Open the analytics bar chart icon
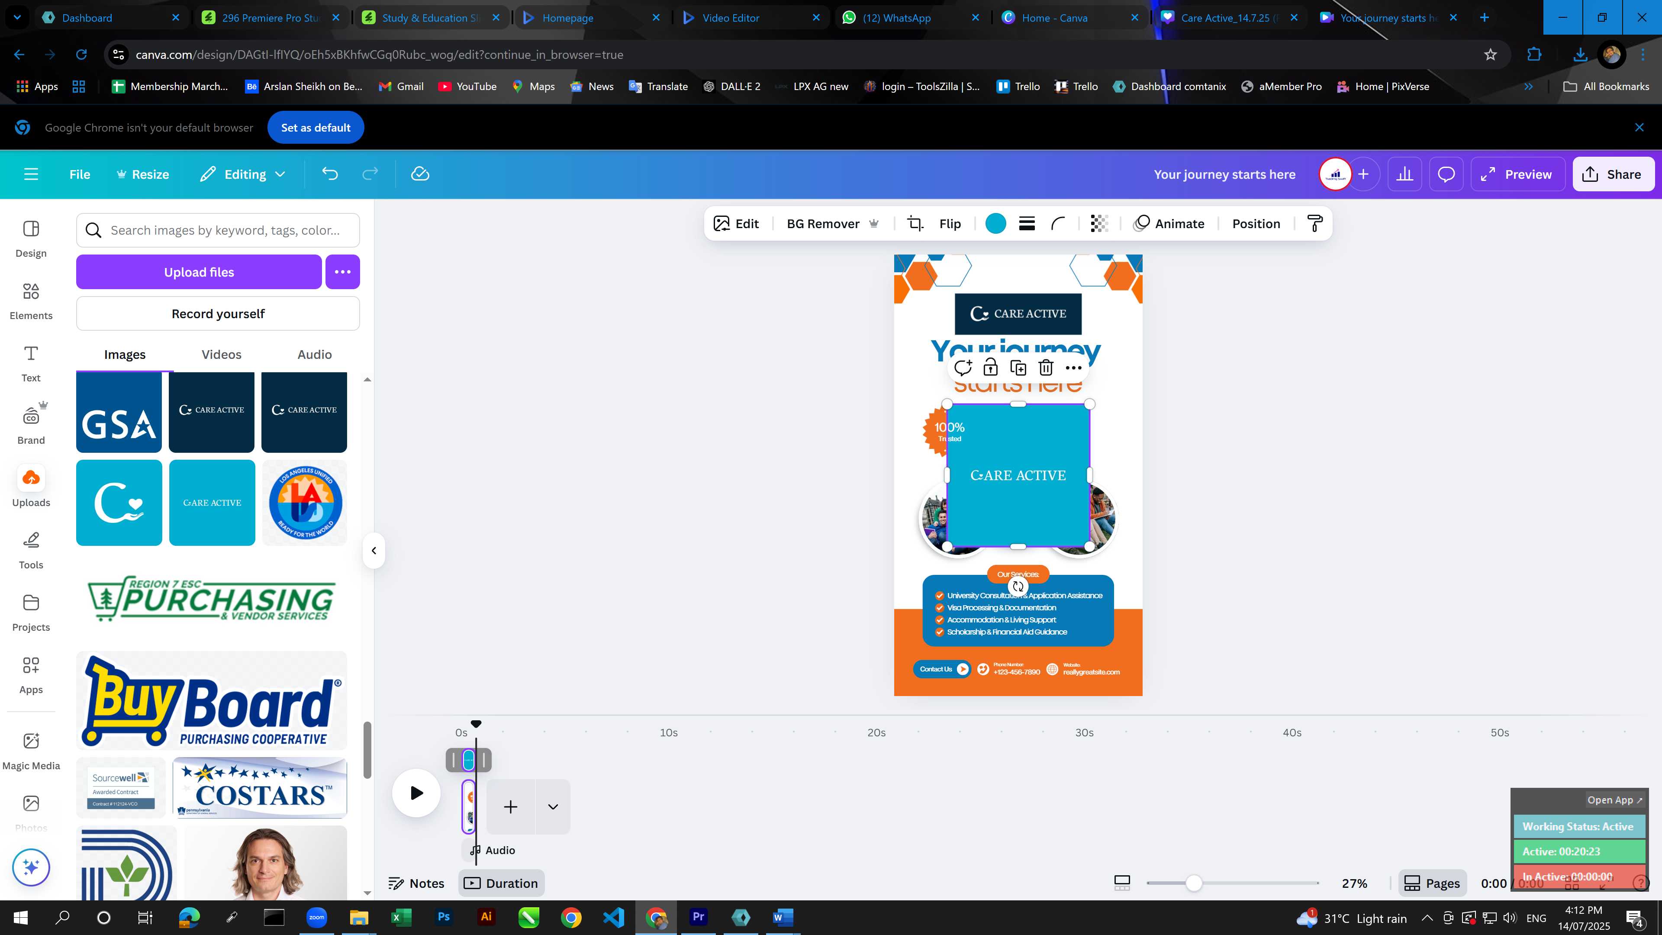The height and width of the screenshot is (935, 1662). [1404, 174]
